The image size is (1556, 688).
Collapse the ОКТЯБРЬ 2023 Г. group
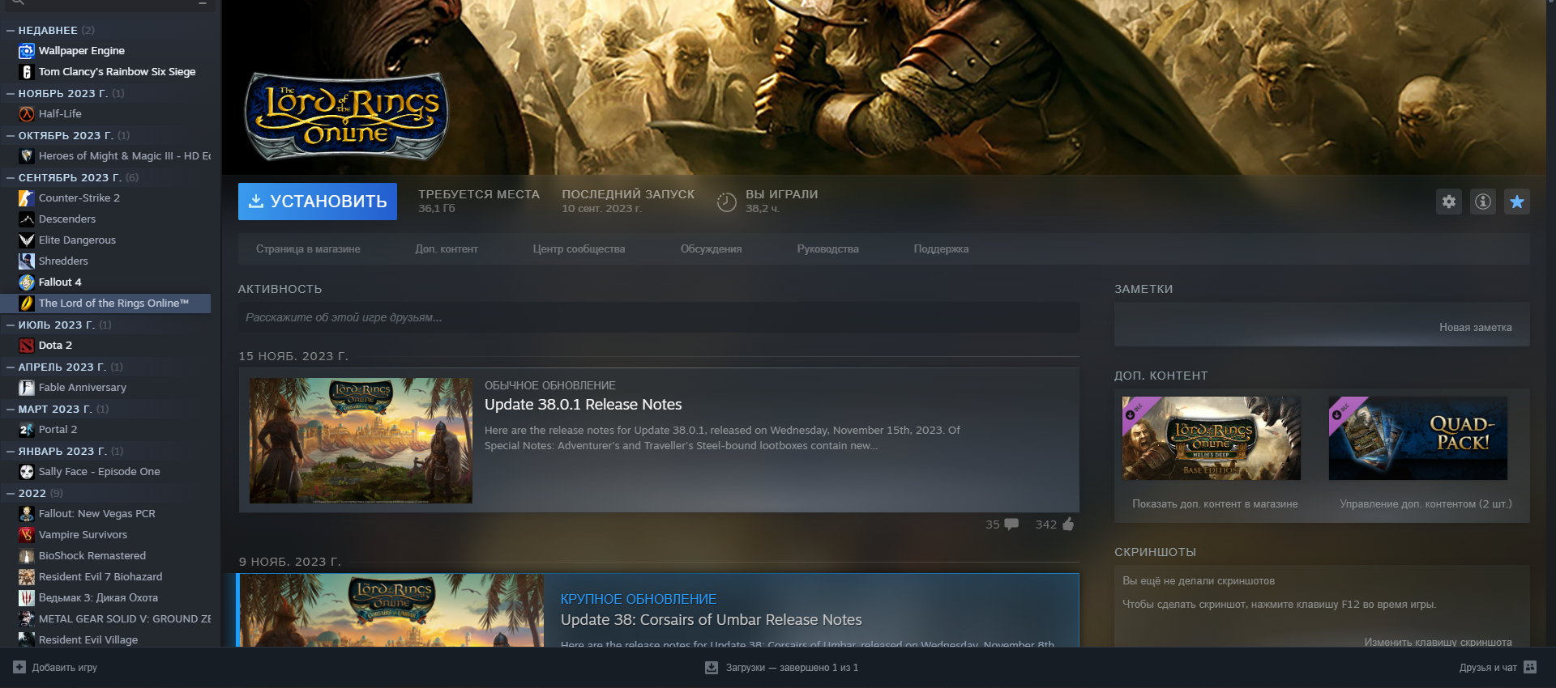pos(11,136)
